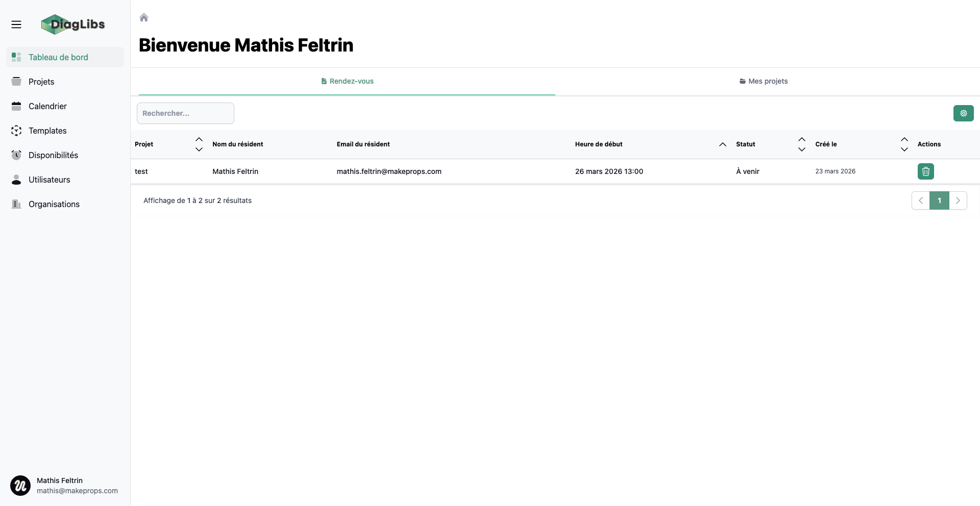Sort table by Projet column
Screen dimensions: 980x506
[199, 144]
